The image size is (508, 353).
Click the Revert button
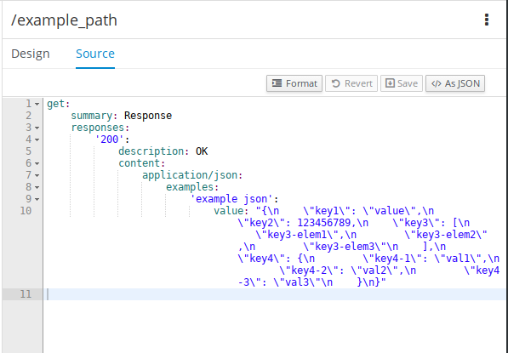(351, 83)
